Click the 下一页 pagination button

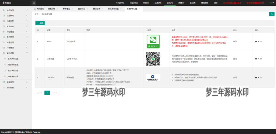click(x=55, y=93)
